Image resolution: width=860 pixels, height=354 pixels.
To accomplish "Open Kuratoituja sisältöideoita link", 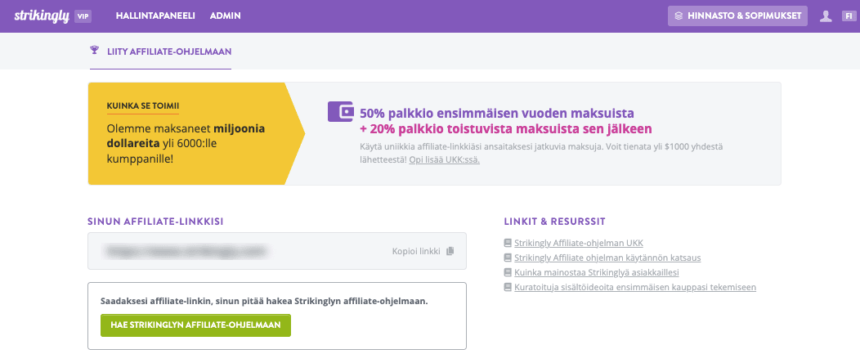I will (x=635, y=287).
